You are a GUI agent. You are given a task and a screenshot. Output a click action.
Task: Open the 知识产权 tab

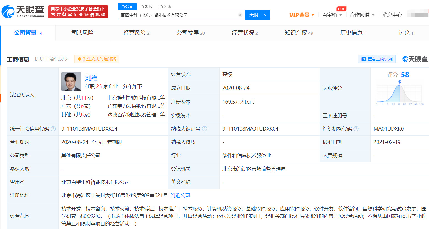tap(298, 33)
